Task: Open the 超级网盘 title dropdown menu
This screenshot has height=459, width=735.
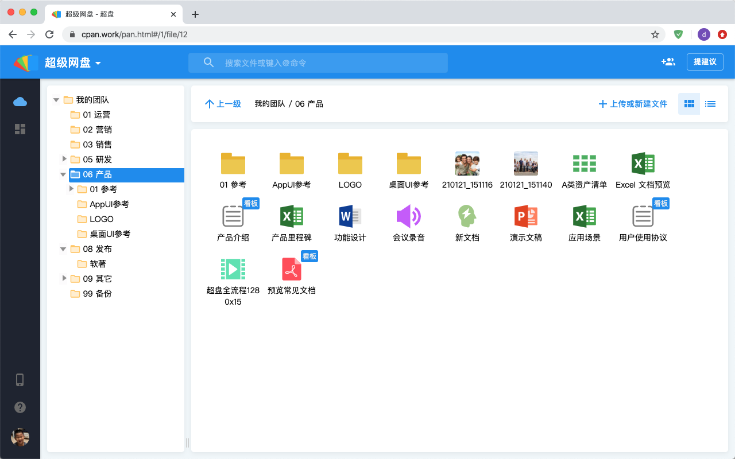Action: tap(98, 63)
